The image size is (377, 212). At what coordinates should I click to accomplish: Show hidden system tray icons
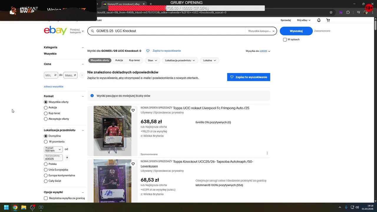click(x=340, y=207)
